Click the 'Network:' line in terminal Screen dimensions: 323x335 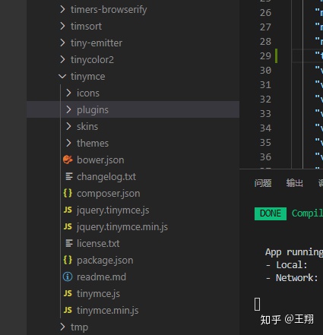point(292,278)
